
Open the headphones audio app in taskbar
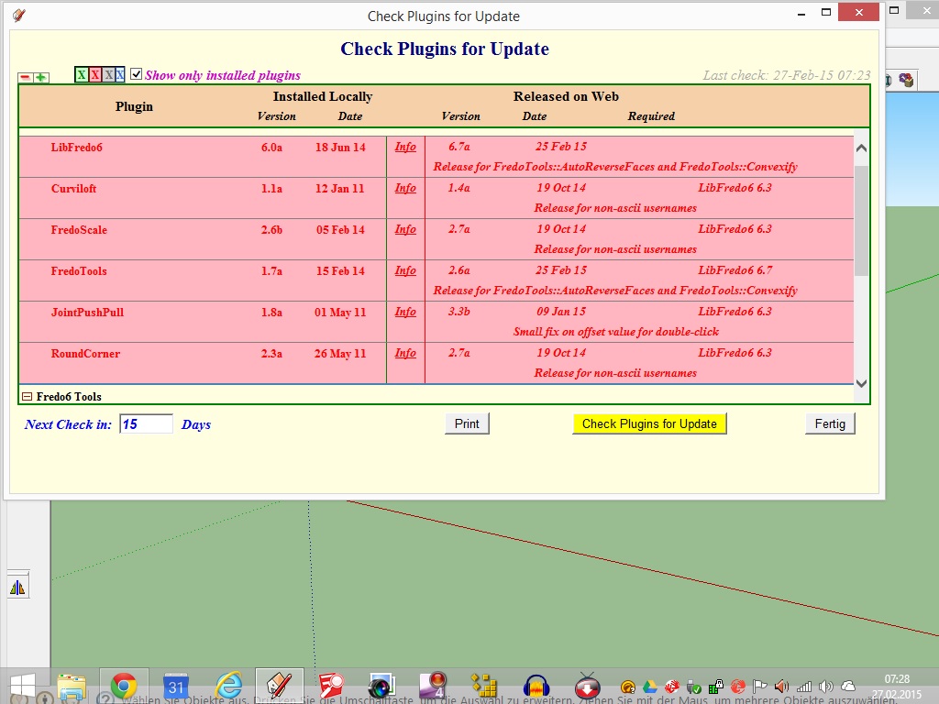[x=536, y=686]
